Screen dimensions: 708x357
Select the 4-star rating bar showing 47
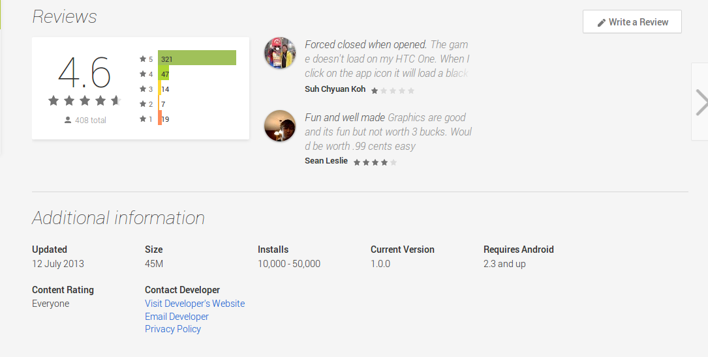pyautogui.click(x=163, y=73)
